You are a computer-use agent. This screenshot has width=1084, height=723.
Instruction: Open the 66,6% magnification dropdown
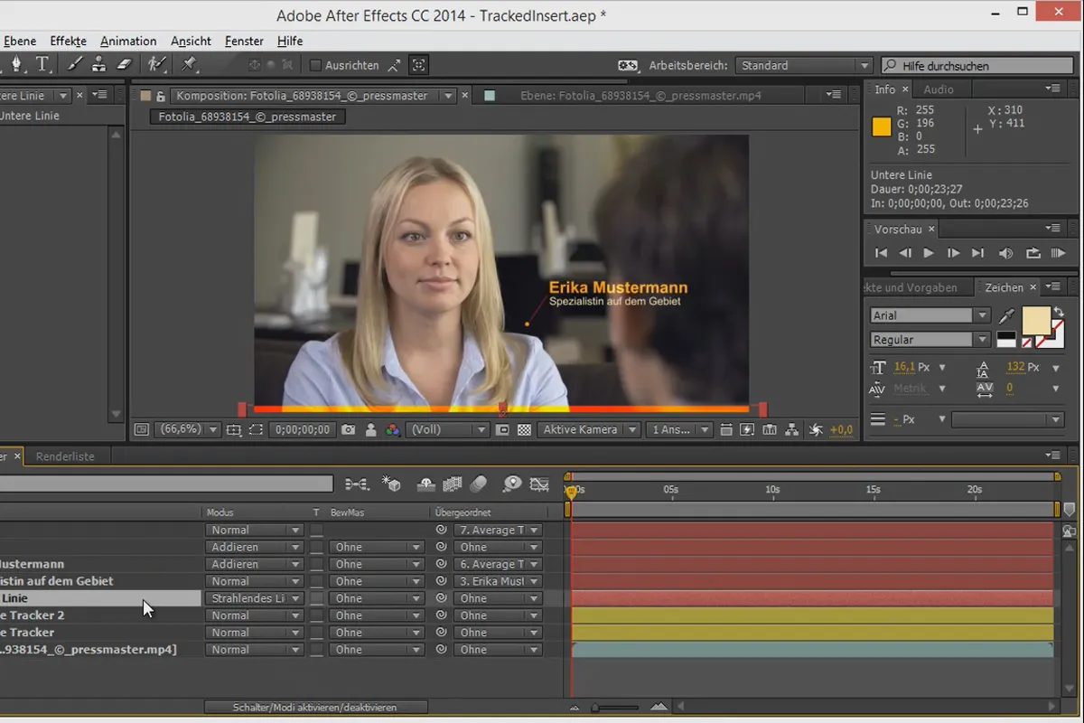coord(187,430)
